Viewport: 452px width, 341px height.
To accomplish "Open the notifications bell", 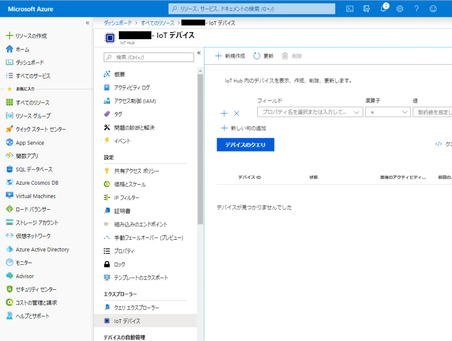I will [383, 8].
